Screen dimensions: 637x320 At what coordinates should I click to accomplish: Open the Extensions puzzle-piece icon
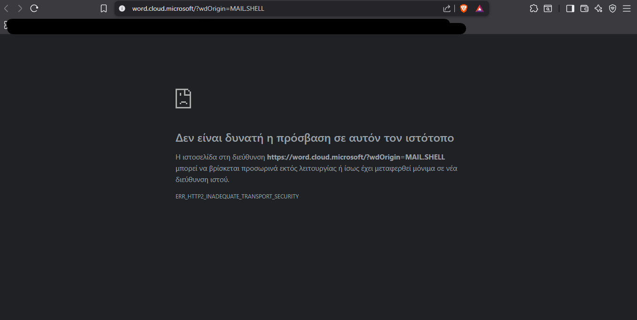(x=534, y=8)
